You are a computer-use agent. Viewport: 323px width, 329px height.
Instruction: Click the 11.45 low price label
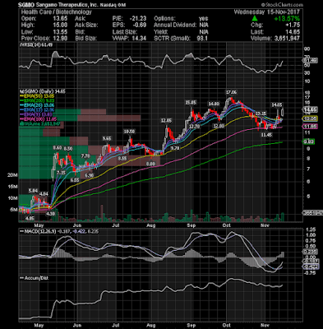click(266, 135)
